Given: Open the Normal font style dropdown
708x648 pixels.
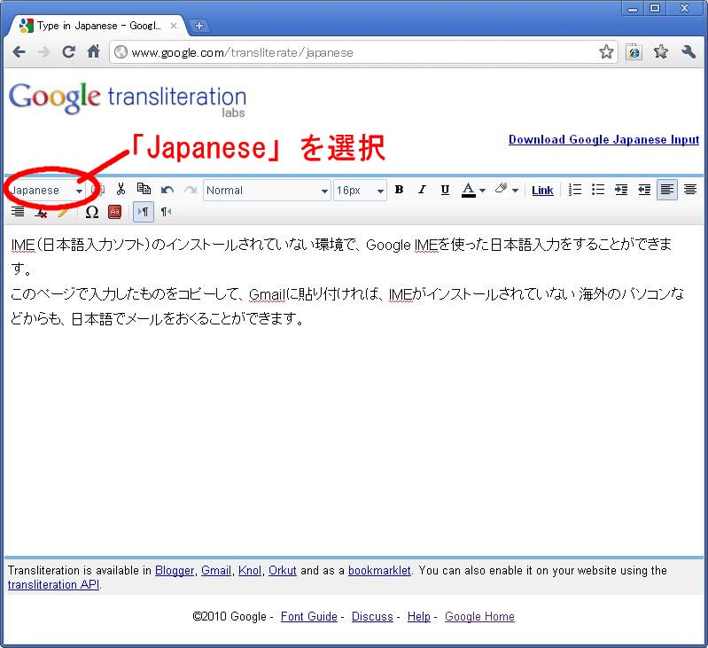Looking at the screenshot, I should point(267,191).
